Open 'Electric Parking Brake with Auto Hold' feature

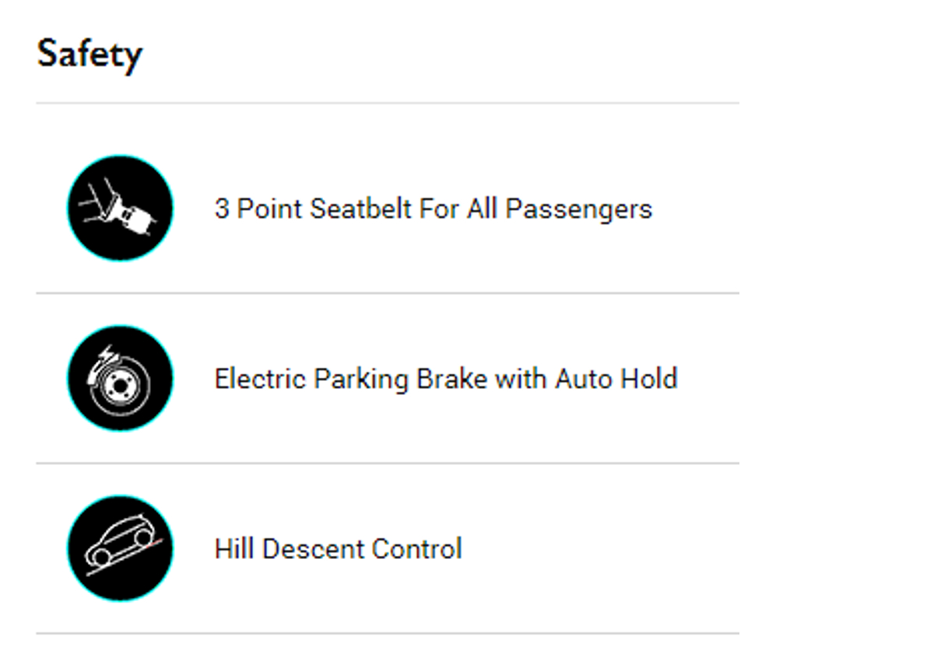point(445,379)
